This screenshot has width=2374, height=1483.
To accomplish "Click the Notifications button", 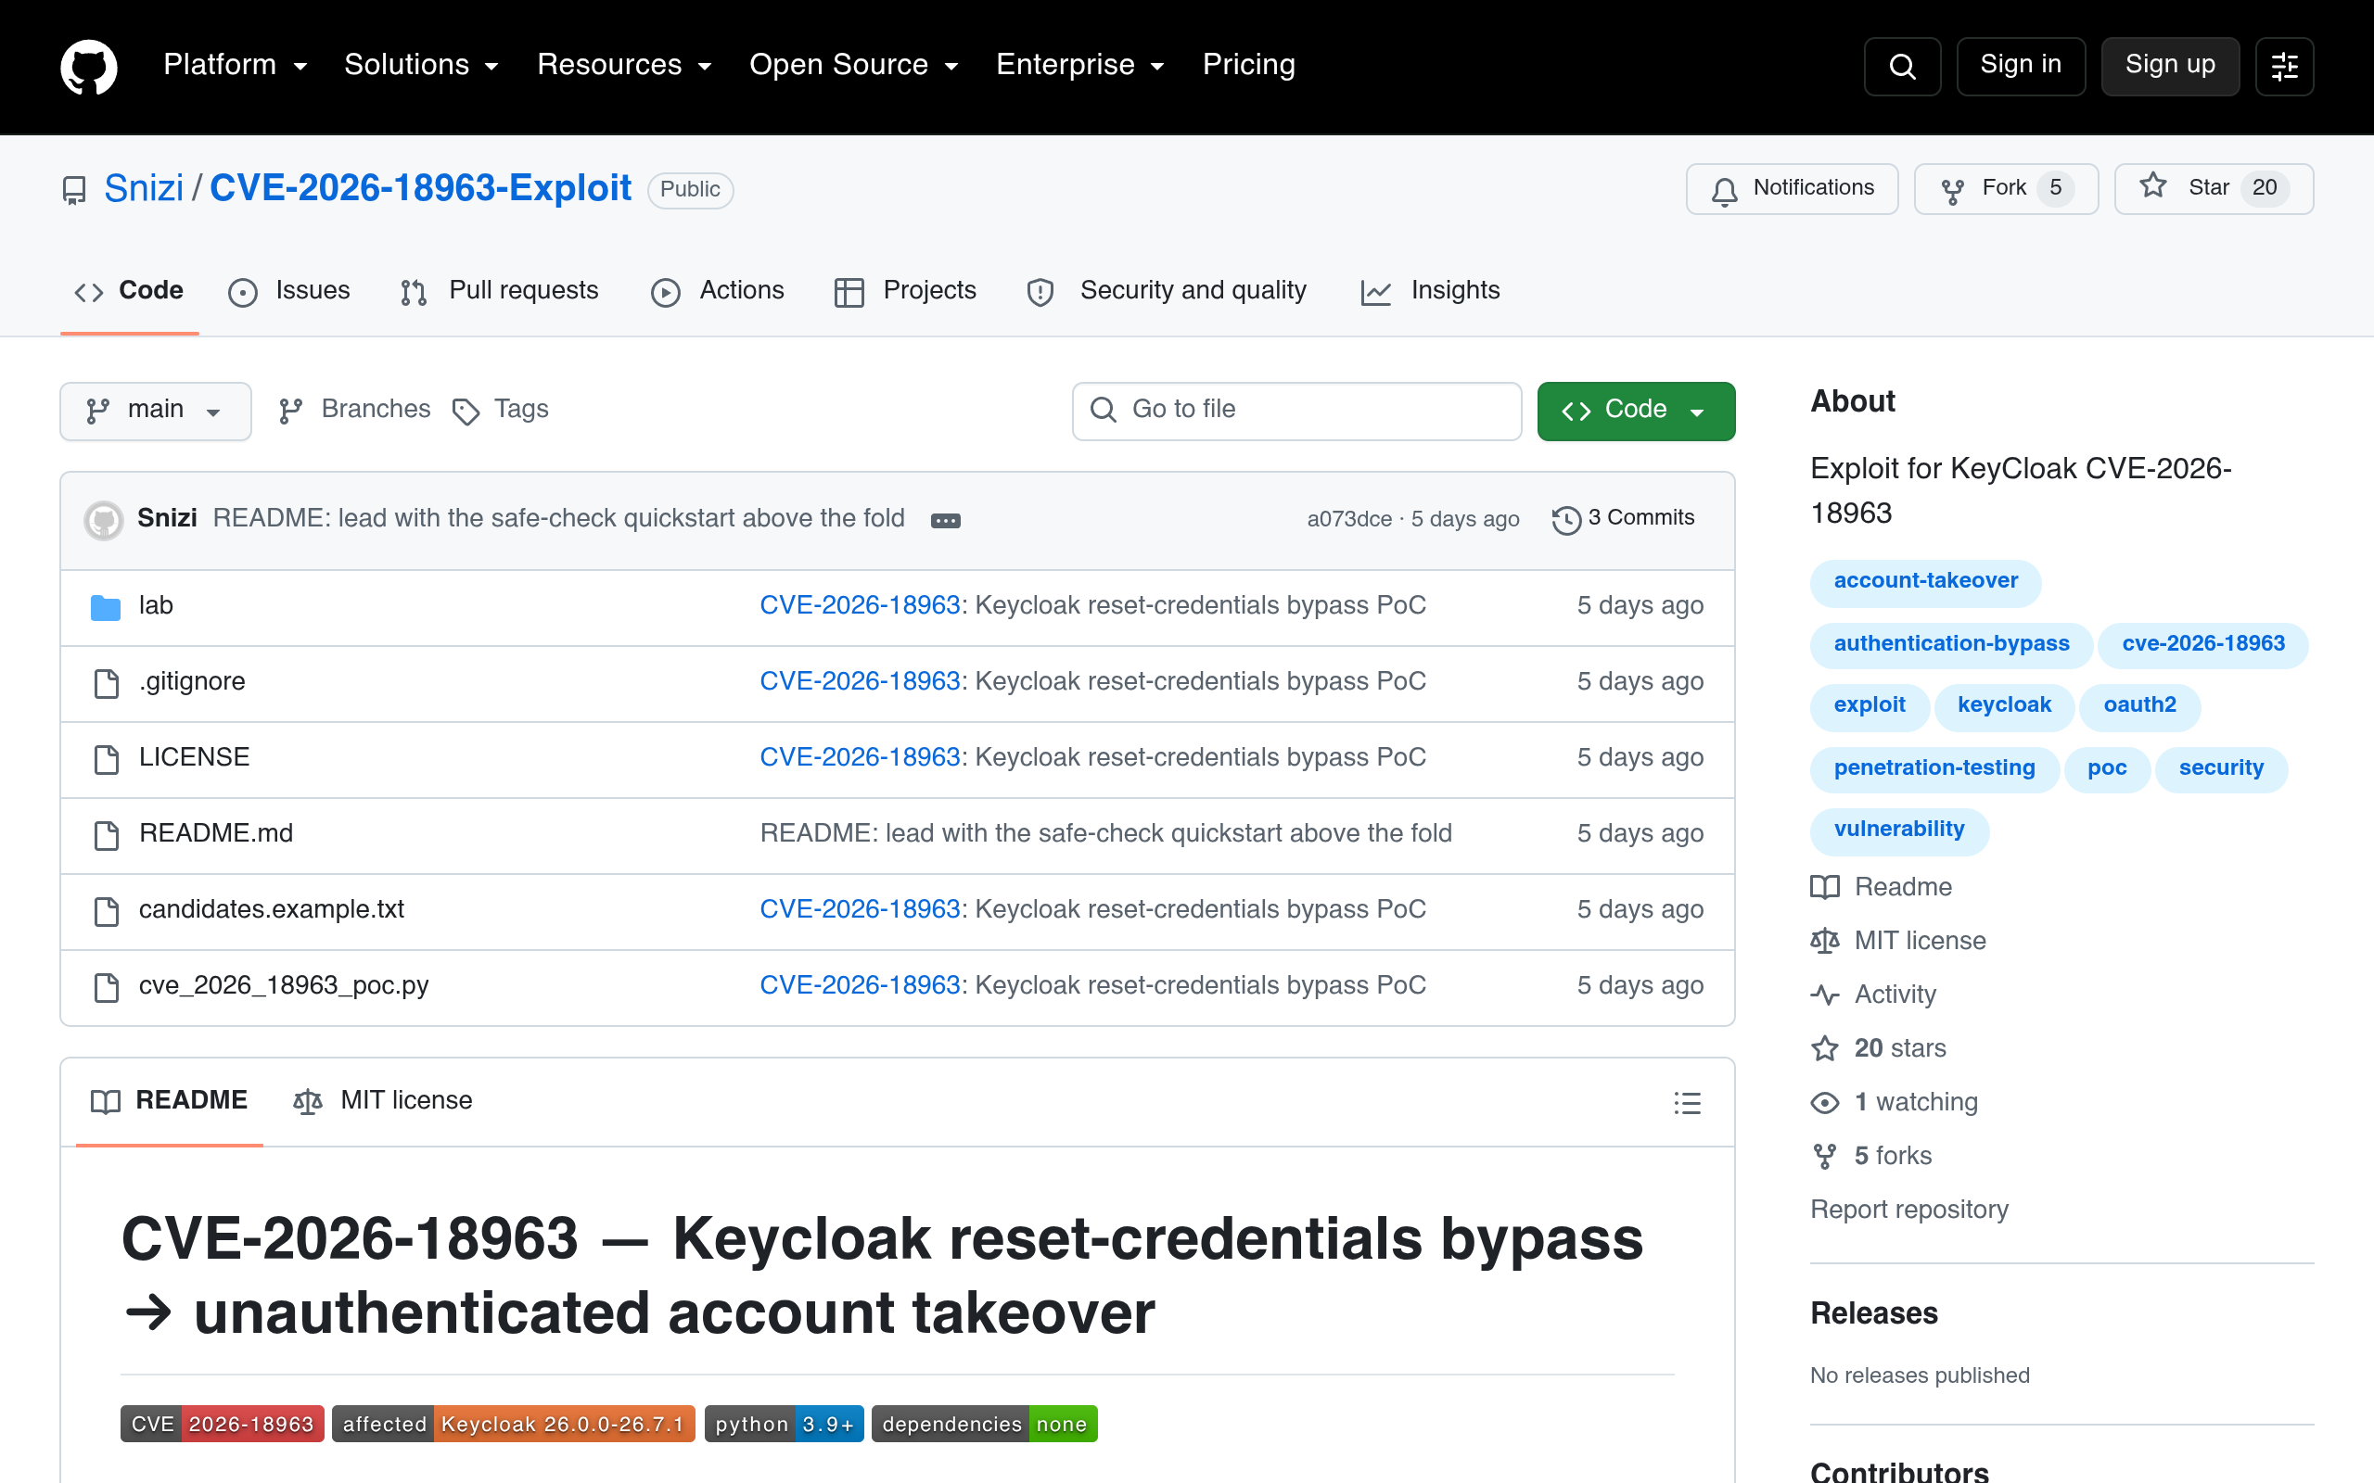I will pyautogui.click(x=1793, y=188).
